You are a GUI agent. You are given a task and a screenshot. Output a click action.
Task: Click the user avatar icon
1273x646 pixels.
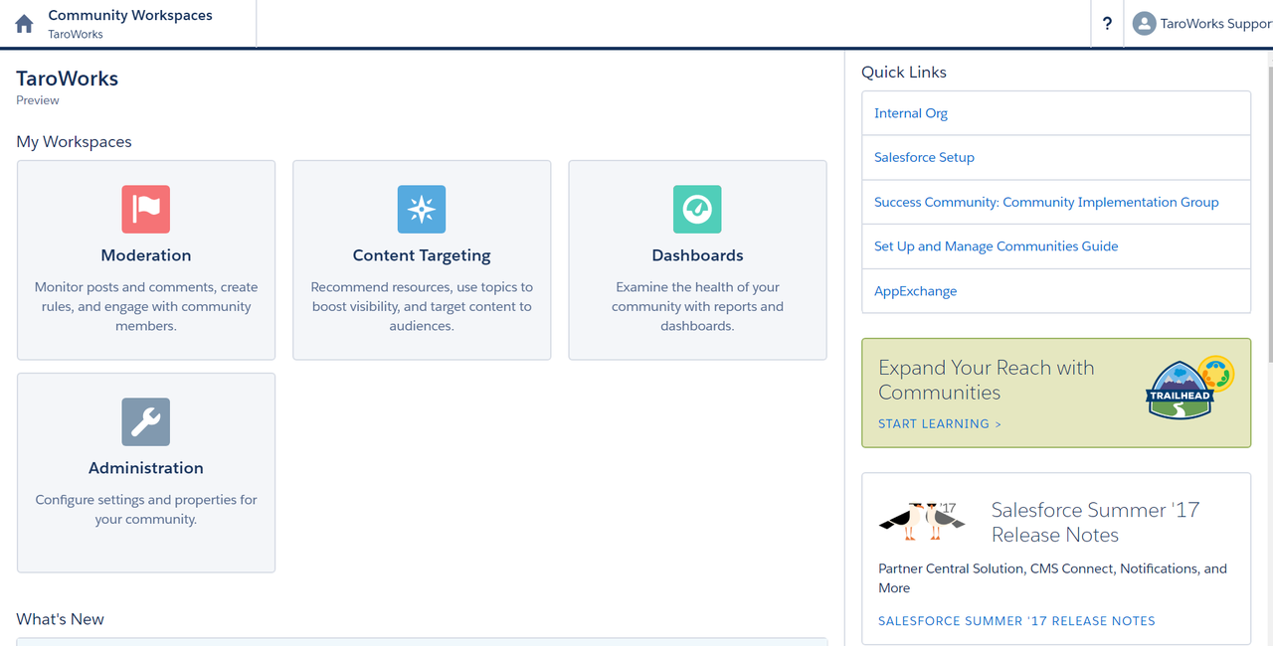tap(1144, 24)
